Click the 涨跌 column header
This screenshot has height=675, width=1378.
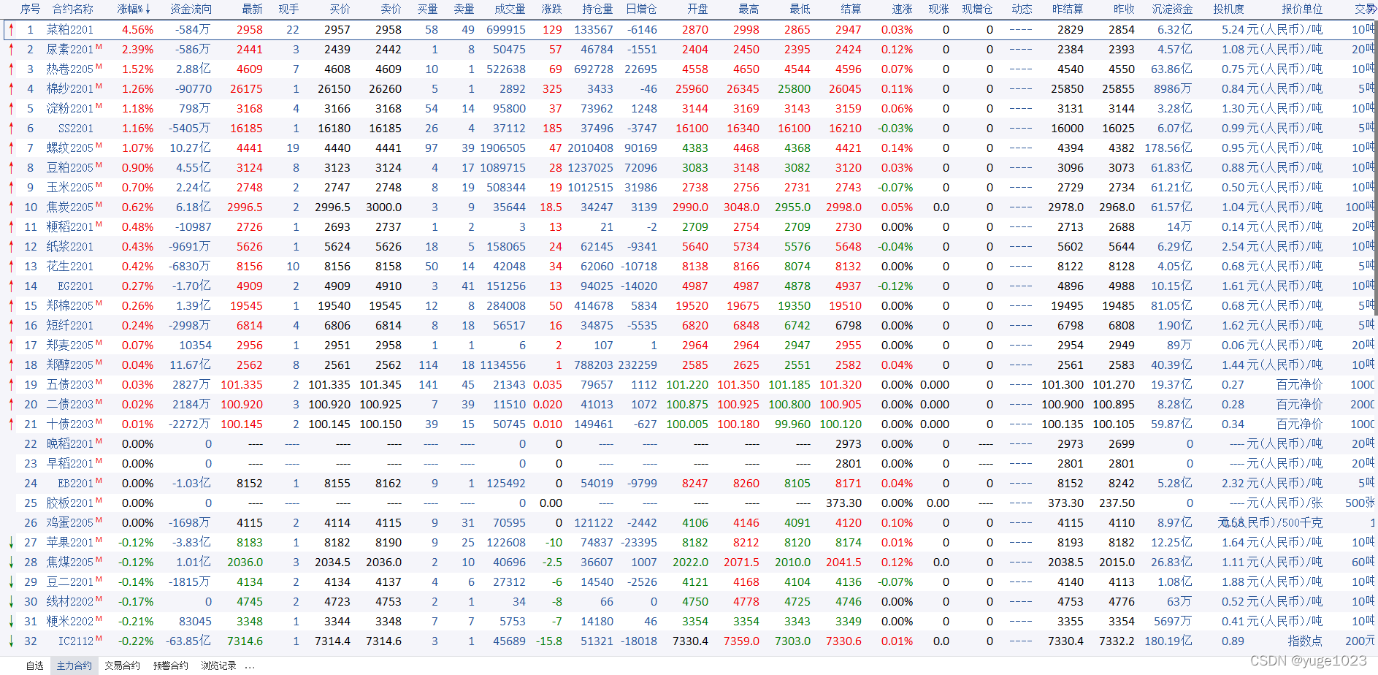(x=551, y=9)
